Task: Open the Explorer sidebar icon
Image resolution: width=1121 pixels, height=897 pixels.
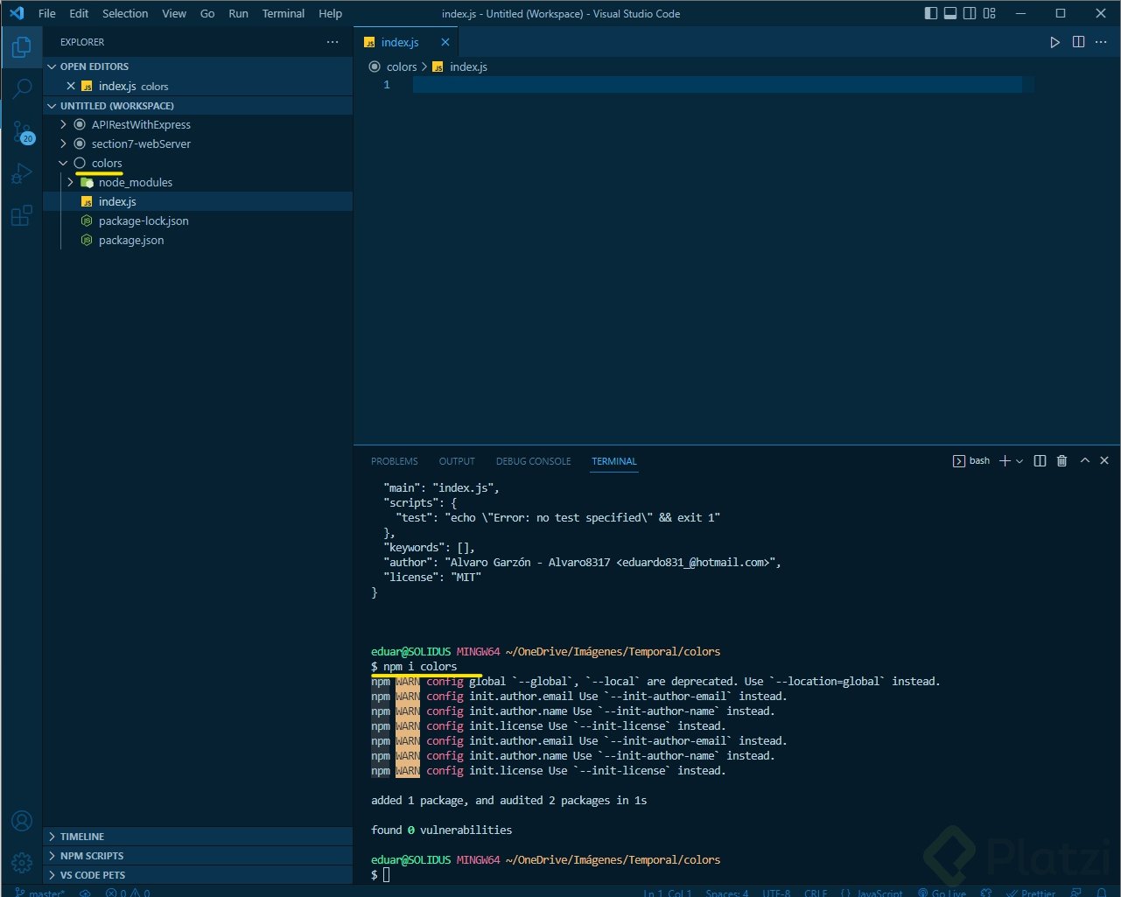Action: (22, 46)
